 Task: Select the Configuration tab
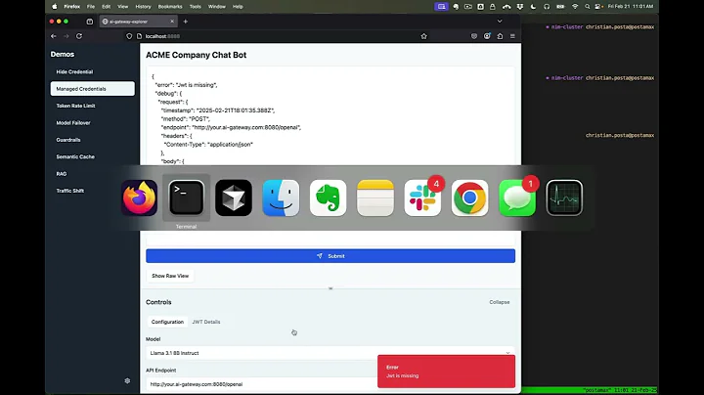click(167, 322)
